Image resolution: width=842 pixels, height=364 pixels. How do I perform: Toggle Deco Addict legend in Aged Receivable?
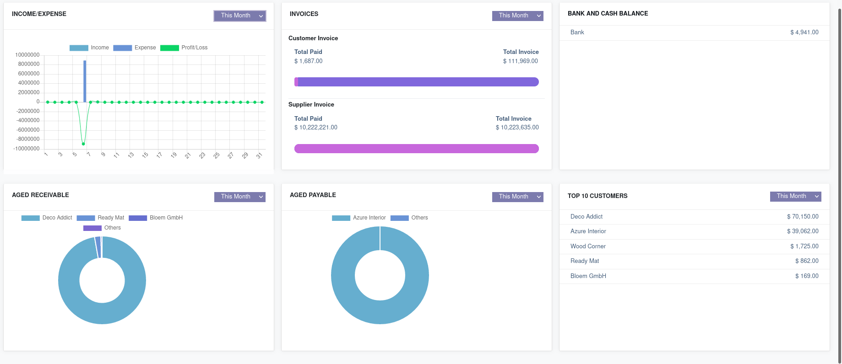[x=47, y=218]
